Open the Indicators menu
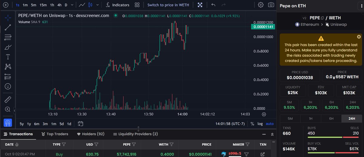Screen dimensions: 364x157 click(118, 5)
